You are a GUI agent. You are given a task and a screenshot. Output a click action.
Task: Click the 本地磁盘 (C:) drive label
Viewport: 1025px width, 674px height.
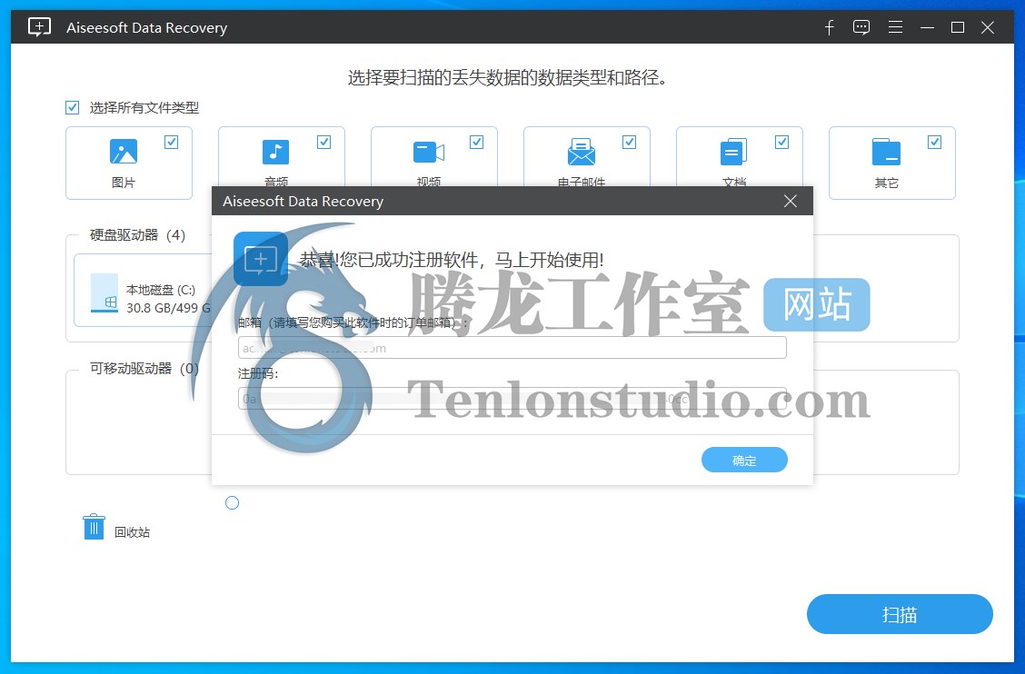tap(161, 290)
